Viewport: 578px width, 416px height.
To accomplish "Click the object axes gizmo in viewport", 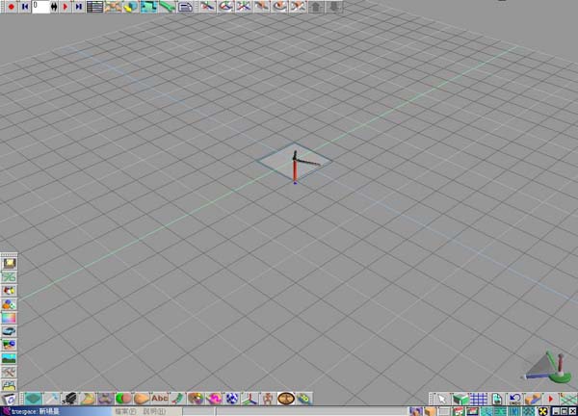I will (x=296, y=164).
